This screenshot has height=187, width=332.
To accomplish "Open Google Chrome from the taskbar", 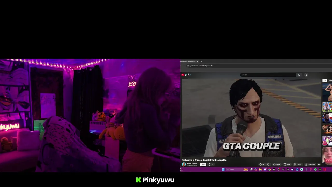I will click(x=269, y=169).
